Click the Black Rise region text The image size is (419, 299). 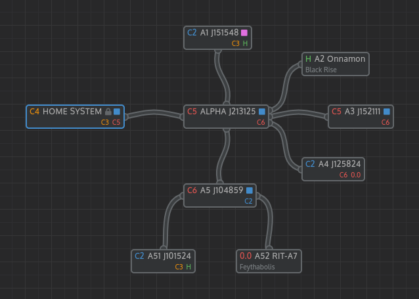coord(321,70)
